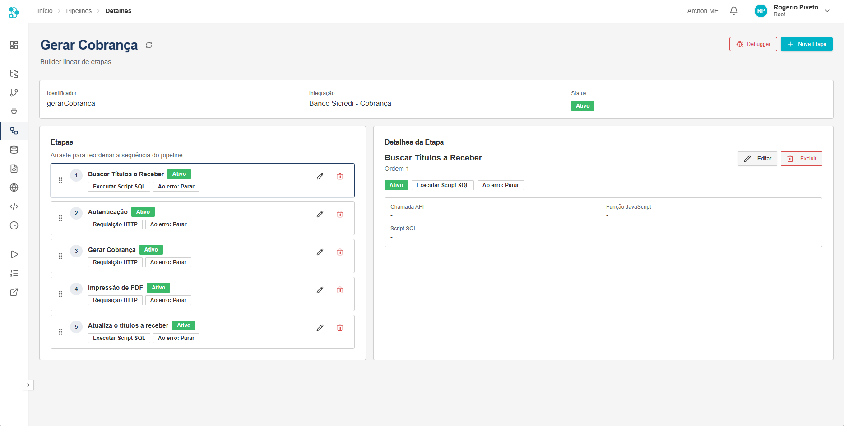Click the Debugger button
The image size is (844, 426).
753,44
